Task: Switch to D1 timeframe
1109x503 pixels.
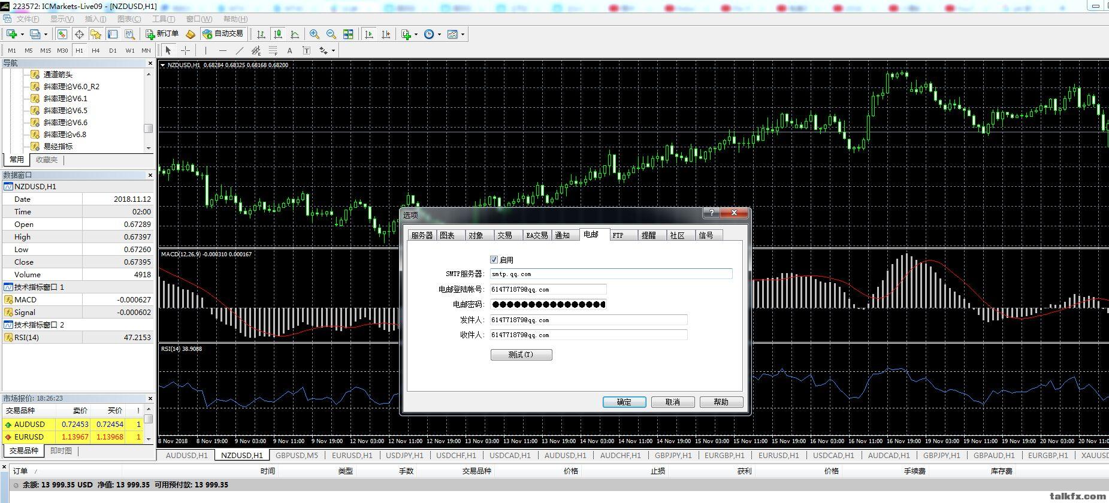Action: 113,51
